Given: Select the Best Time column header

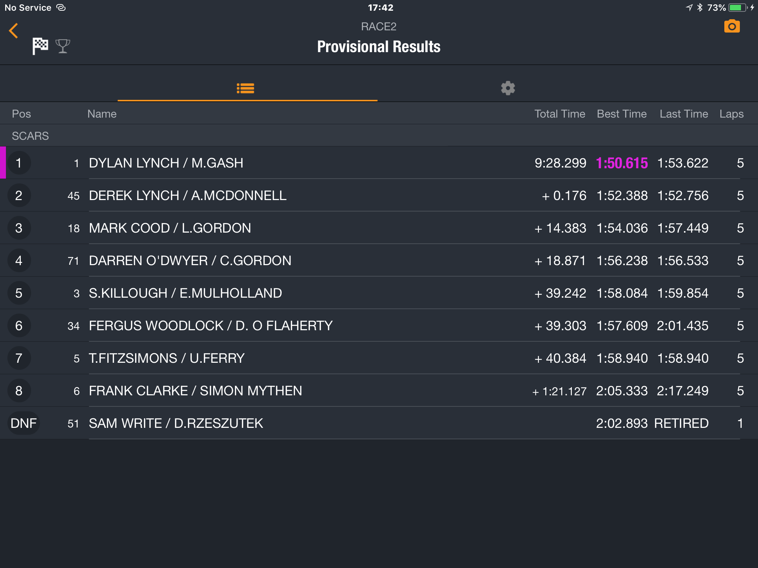Looking at the screenshot, I should click(621, 114).
